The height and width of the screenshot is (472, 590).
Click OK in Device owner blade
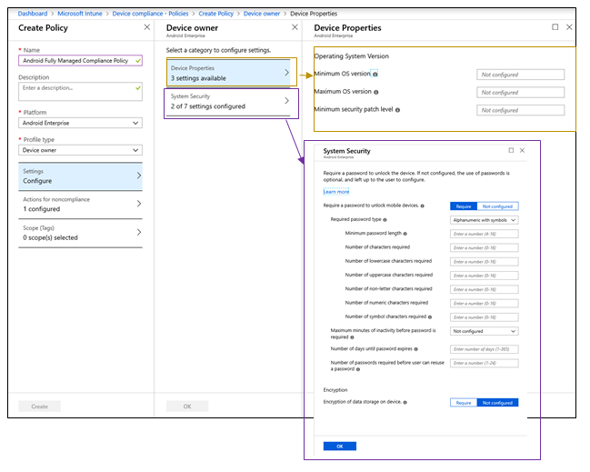[x=187, y=407]
